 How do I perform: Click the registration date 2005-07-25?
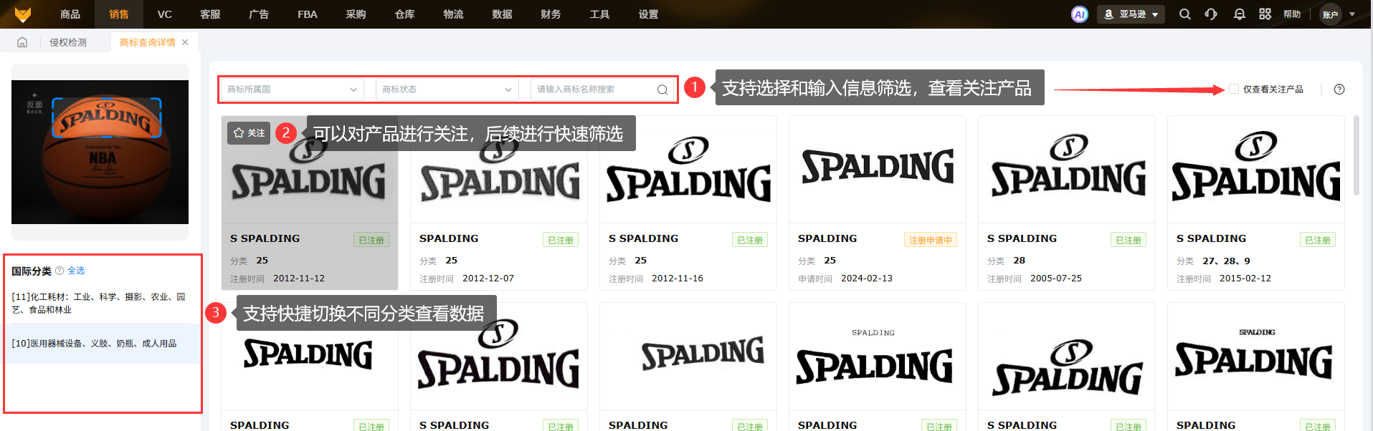(x=1056, y=279)
